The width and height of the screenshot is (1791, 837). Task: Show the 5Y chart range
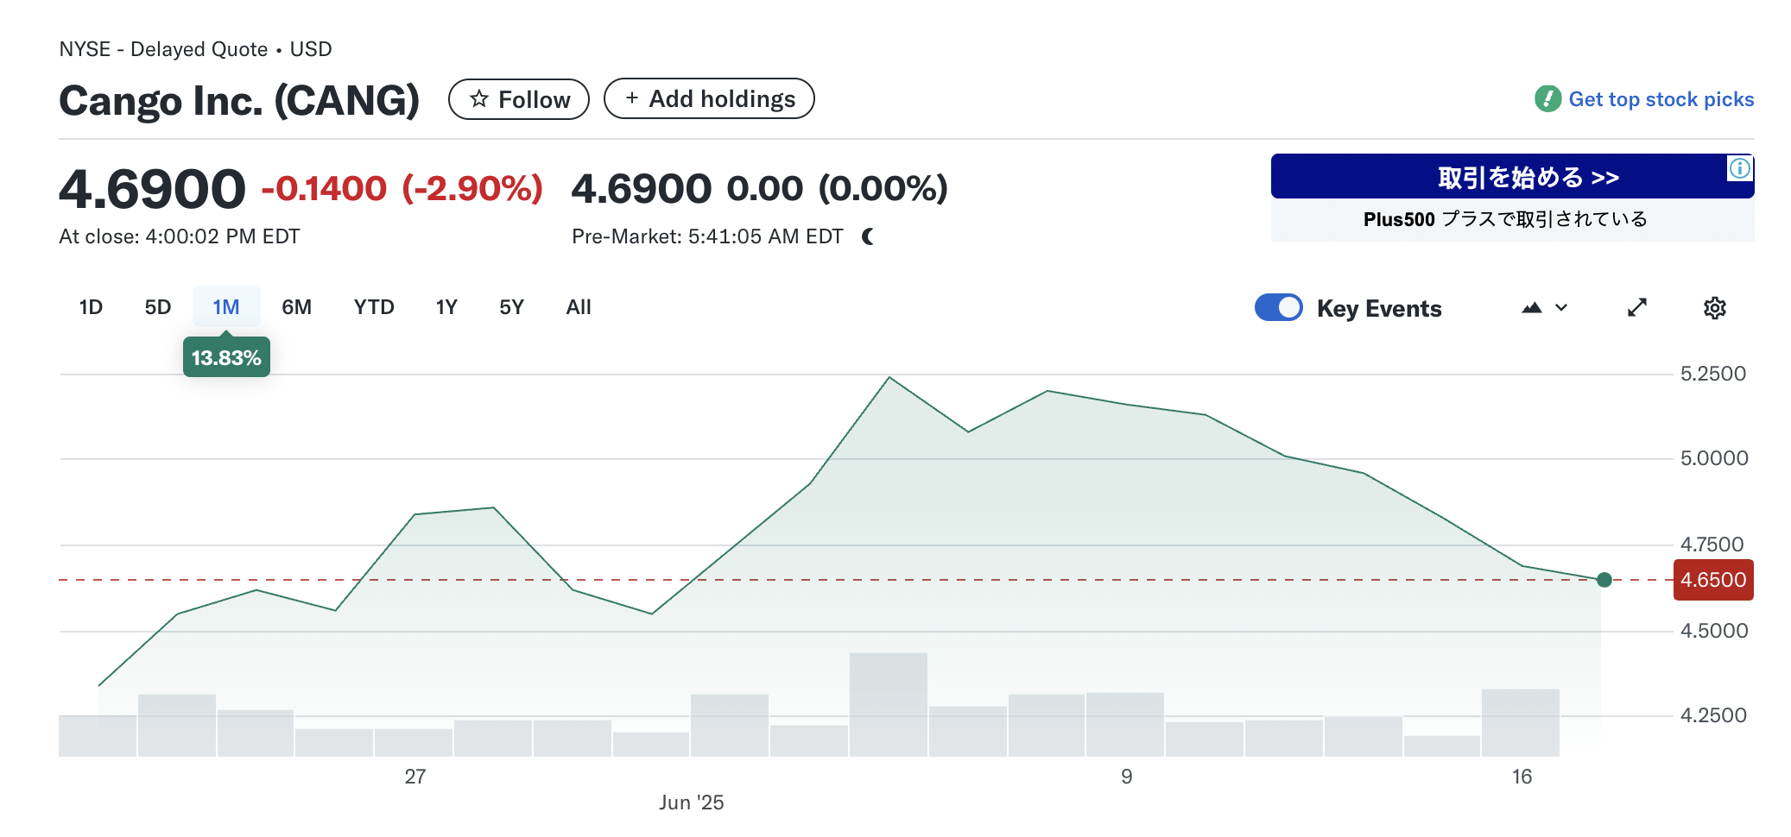[511, 307]
